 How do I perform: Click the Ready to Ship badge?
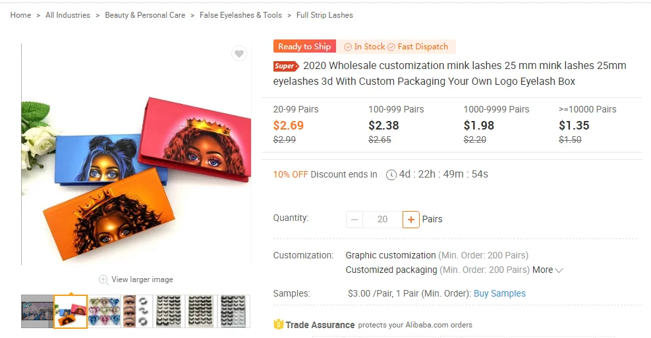point(304,47)
